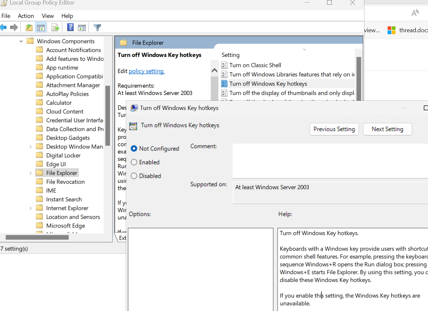
Task: Click the Filter funnel toolbar icon
Action: pyautogui.click(x=97, y=28)
